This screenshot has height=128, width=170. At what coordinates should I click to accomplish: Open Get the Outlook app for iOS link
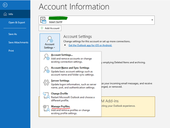click(x=90, y=45)
